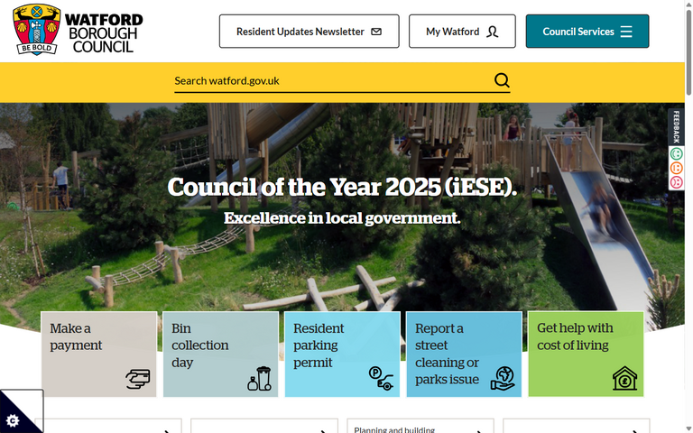This screenshot has width=693, height=433.
Task: Click the Search watford.gov.uk input field
Action: [x=329, y=80]
